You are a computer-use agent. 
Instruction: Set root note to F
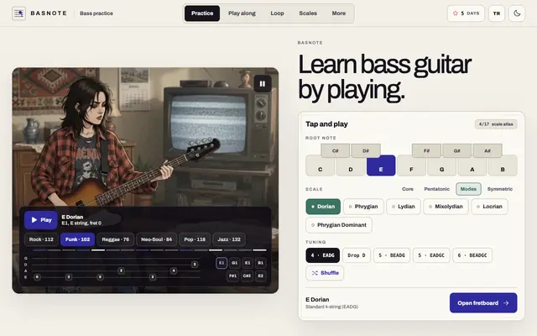(411, 165)
